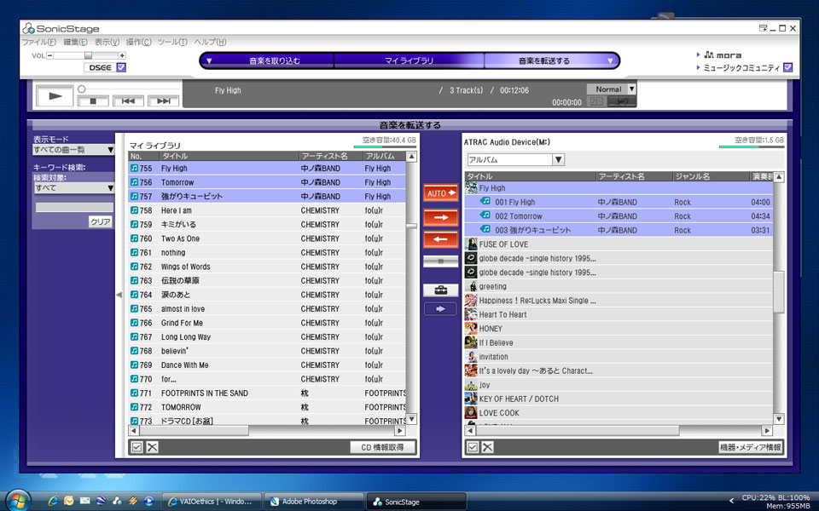The width and height of the screenshot is (819, 511).
Task: Click the VOL slider handle
Action: [x=88, y=56]
